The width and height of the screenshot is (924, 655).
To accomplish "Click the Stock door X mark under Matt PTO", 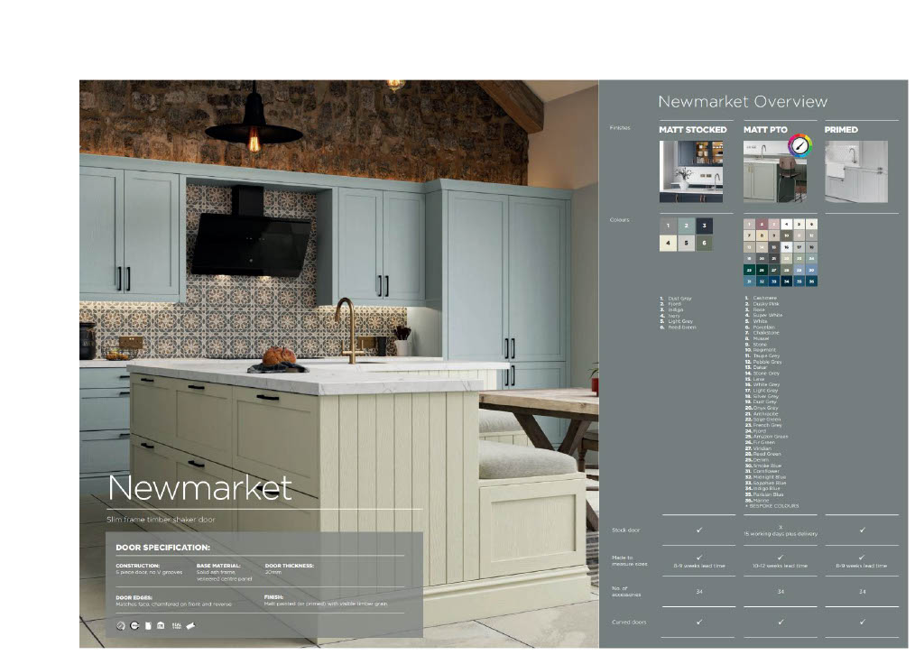I will (780, 525).
